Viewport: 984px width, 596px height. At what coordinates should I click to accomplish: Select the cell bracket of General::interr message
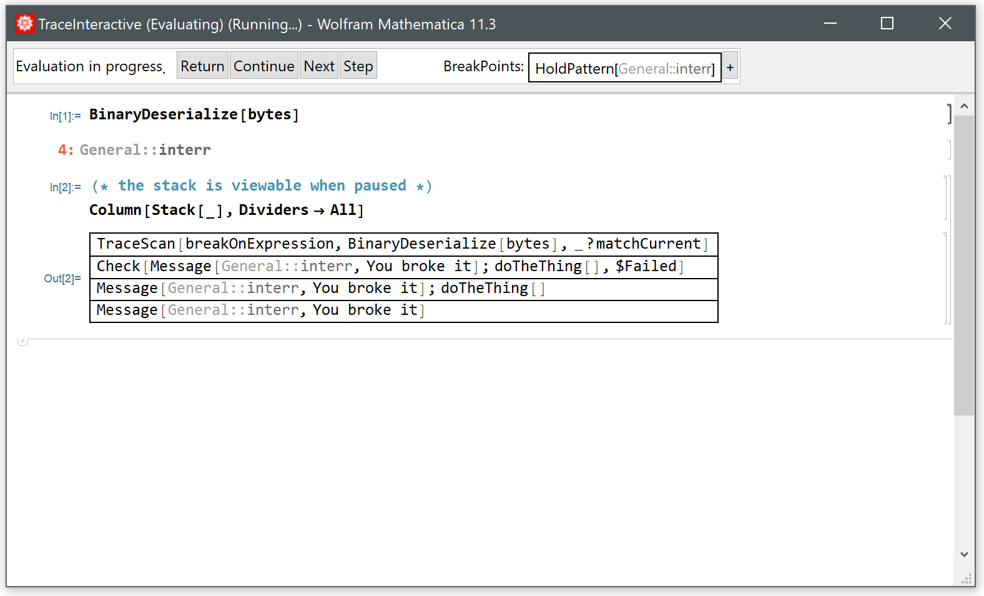949,150
